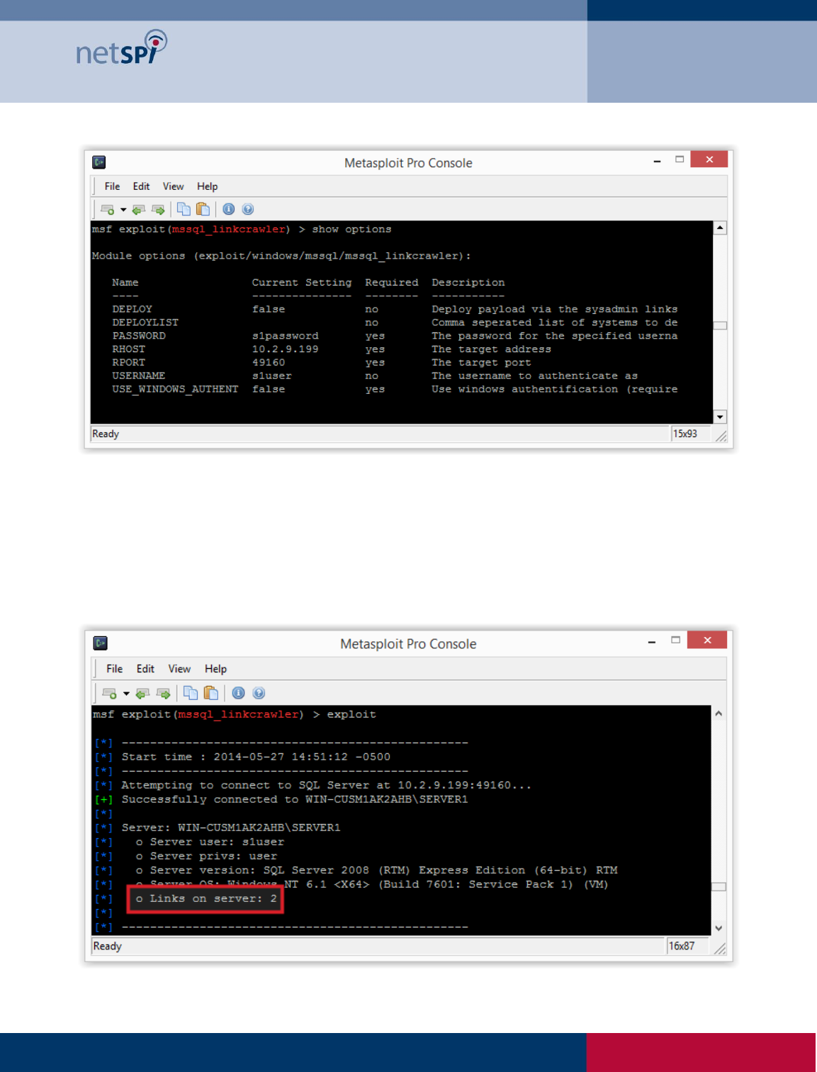
Task: Click the help question icon in the exploit window
Action: click(259, 693)
